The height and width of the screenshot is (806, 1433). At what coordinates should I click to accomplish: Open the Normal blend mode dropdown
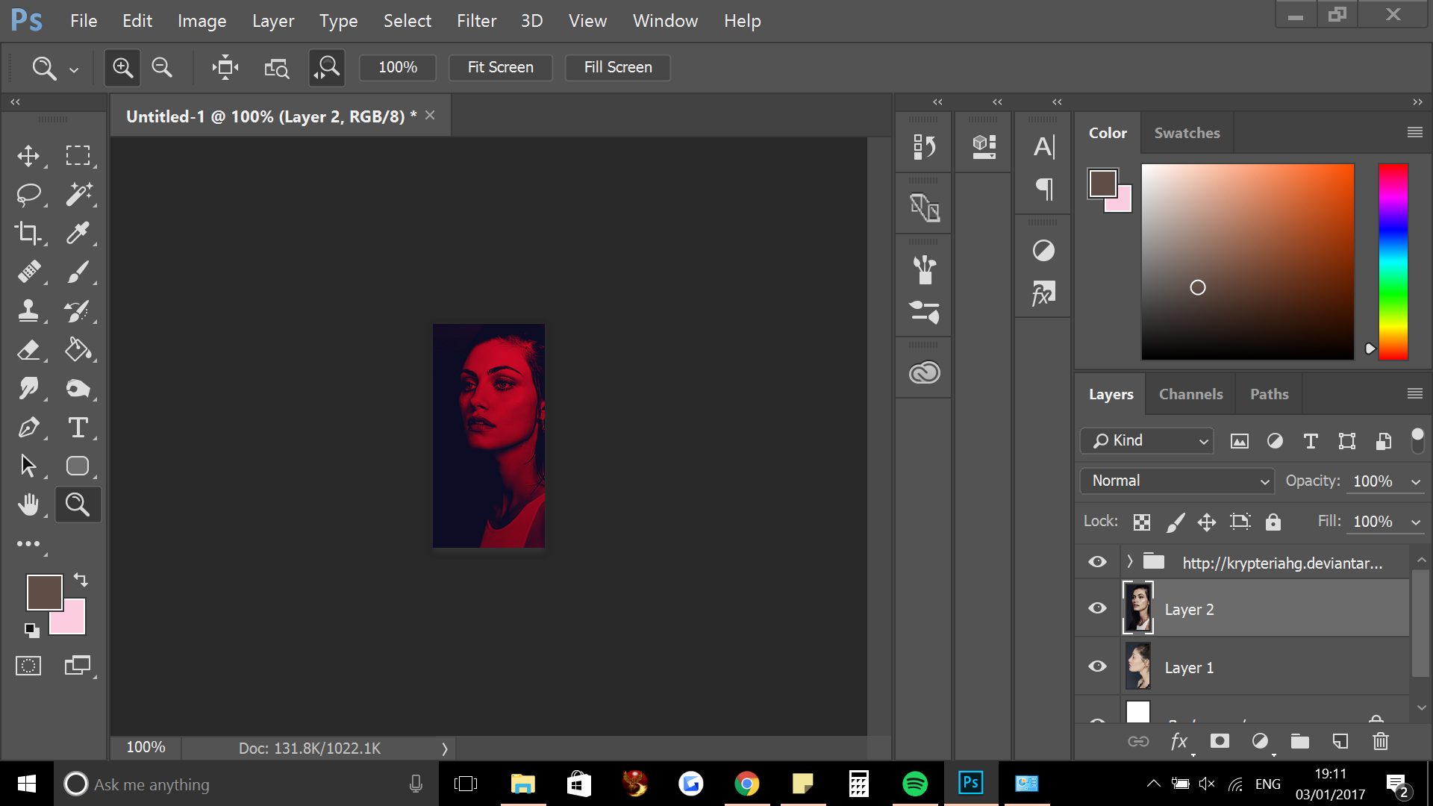pos(1176,481)
